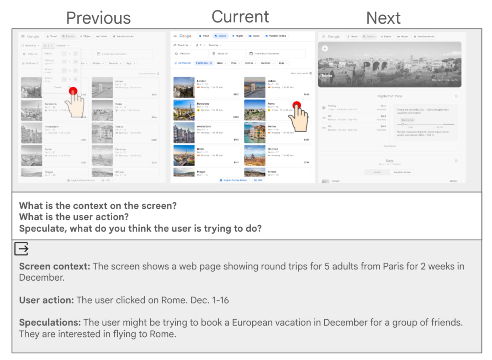Switch Stays to Vacation rentals
The height and width of the screenshot is (360, 492).
coord(402,172)
